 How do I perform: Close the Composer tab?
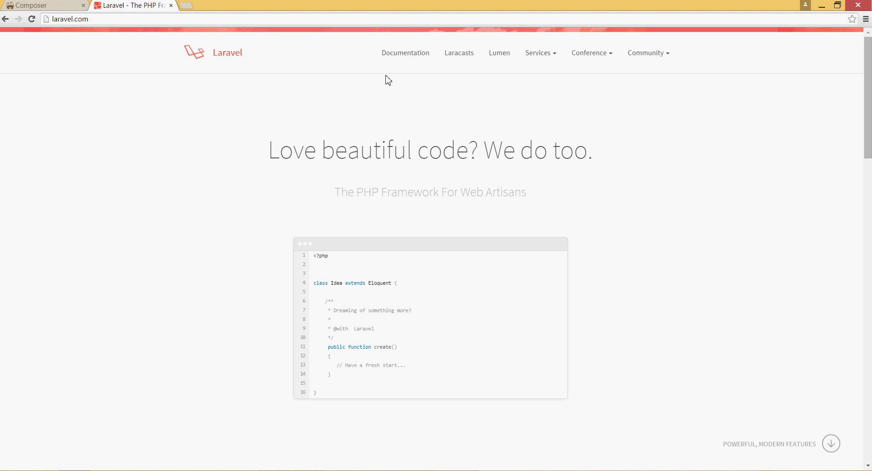coord(83,5)
